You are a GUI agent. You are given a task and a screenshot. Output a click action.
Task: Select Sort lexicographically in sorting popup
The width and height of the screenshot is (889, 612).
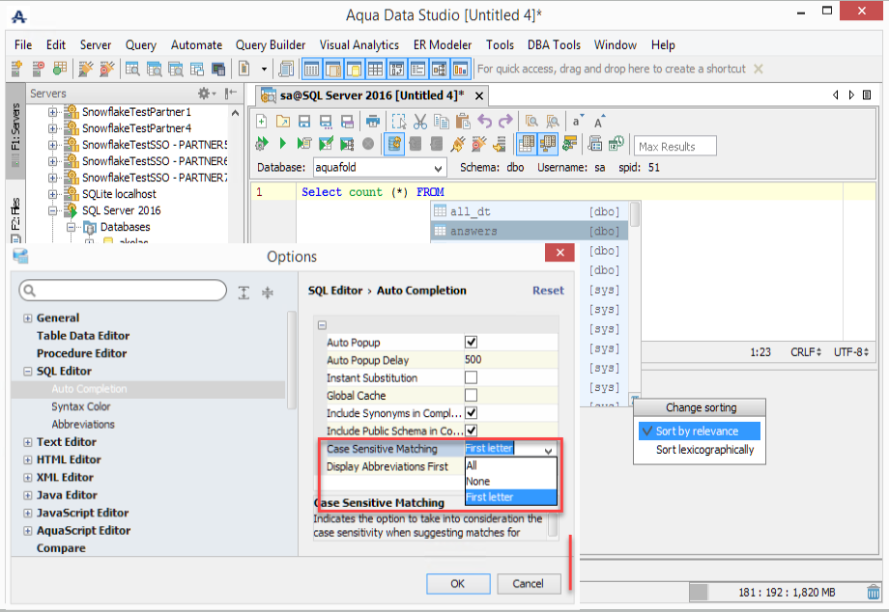coord(704,450)
